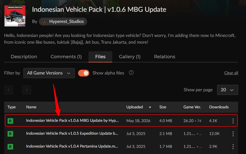Click the release R badge for v1.0.4

pyautogui.click(x=10, y=147)
